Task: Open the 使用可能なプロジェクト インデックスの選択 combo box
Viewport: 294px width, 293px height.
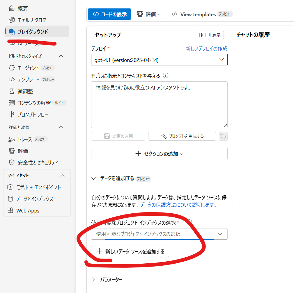Action: tap(159, 234)
